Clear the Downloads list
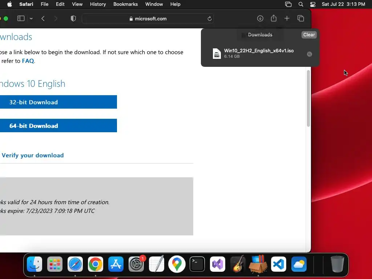This screenshot has height=279, width=372. [309, 35]
